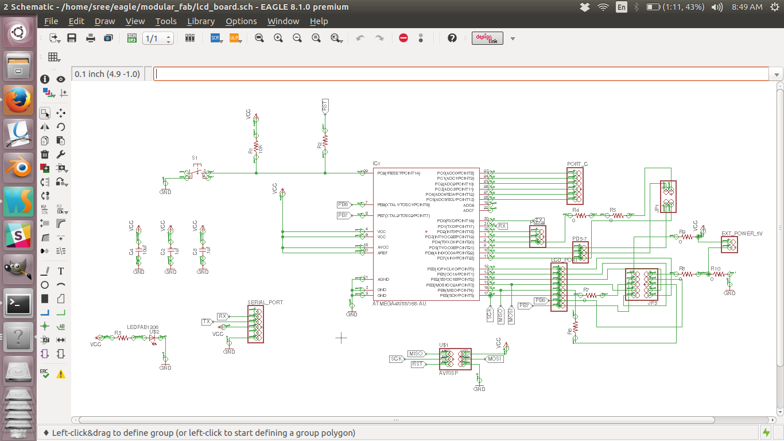This screenshot has width=784, height=441.
Task: Select the Mark origin tool
Action: click(64, 92)
